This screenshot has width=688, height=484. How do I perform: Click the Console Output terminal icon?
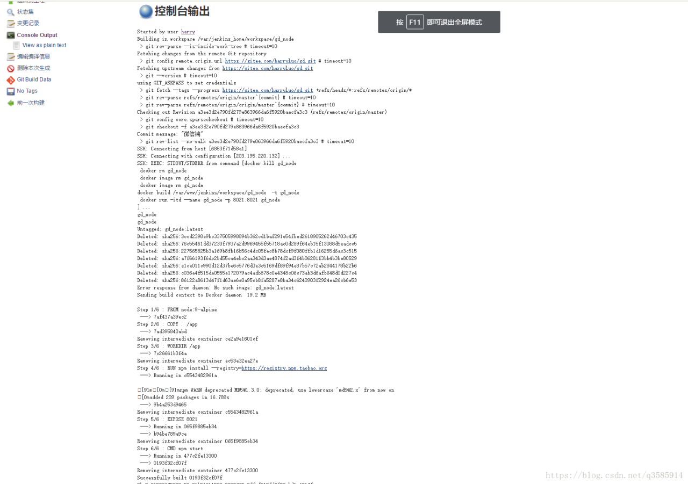pos(11,35)
